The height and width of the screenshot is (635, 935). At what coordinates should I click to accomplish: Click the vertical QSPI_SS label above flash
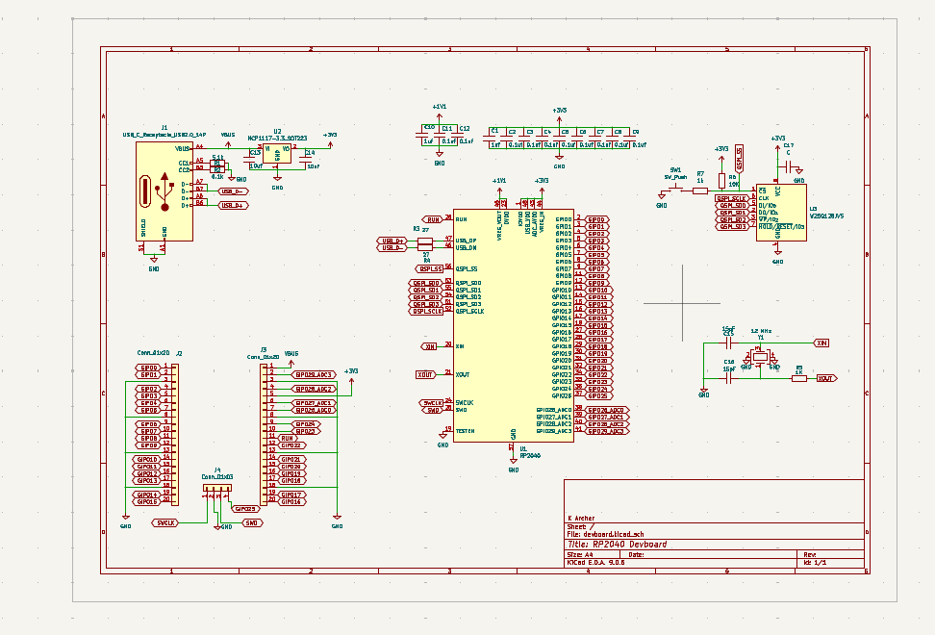739,156
